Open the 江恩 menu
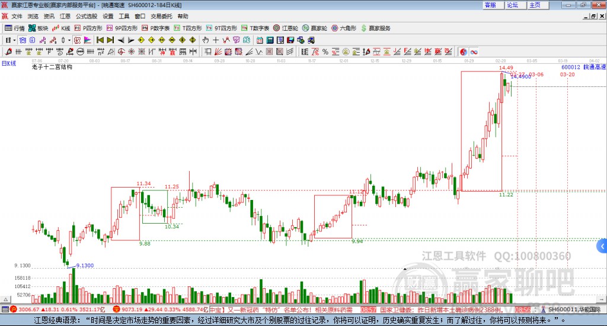This screenshot has height=326, width=607. click(x=65, y=16)
